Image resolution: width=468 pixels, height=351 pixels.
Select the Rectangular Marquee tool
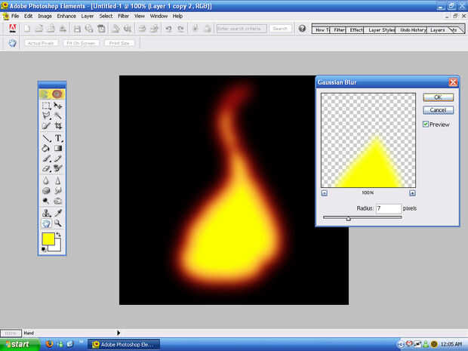click(x=46, y=106)
